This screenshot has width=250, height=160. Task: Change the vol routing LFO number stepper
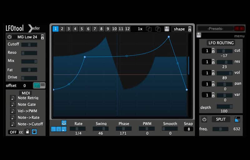(213, 73)
